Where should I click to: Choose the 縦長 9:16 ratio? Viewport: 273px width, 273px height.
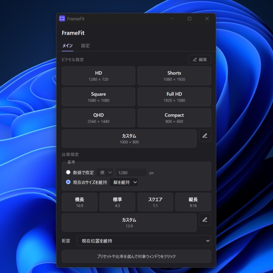[x=193, y=202]
